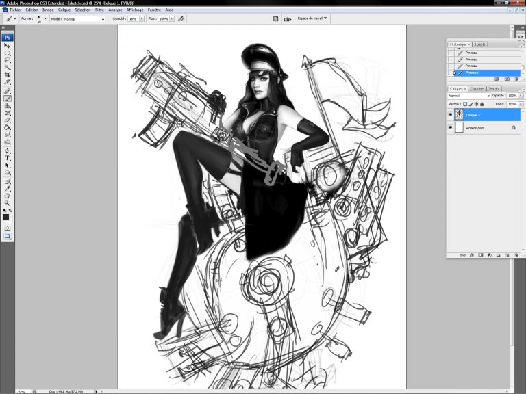This screenshot has height=394, width=526.
Task: Switch to the Scripts tab
Action: (x=479, y=44)
